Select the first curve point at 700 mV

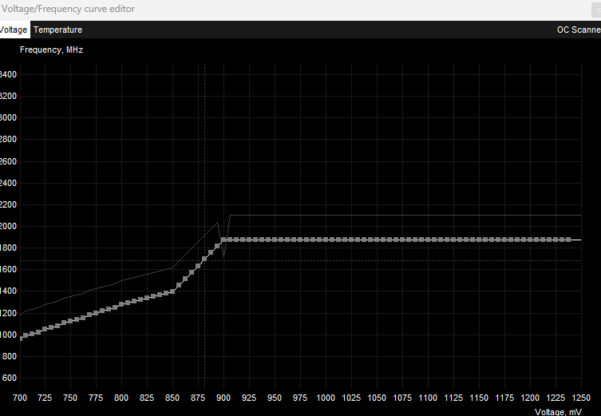pyautogui.click(x=20, y=339)
